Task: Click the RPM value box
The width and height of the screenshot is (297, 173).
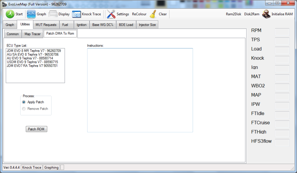Action: tap(282, 32)
